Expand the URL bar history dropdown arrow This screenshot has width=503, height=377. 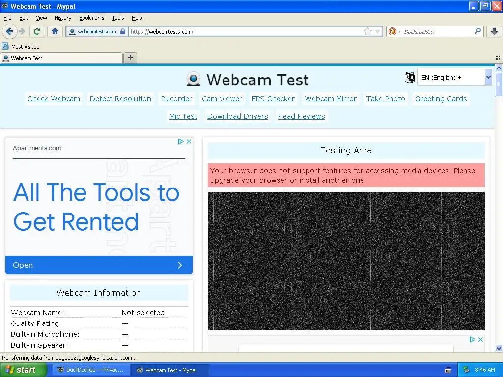[x=378, y=31]
